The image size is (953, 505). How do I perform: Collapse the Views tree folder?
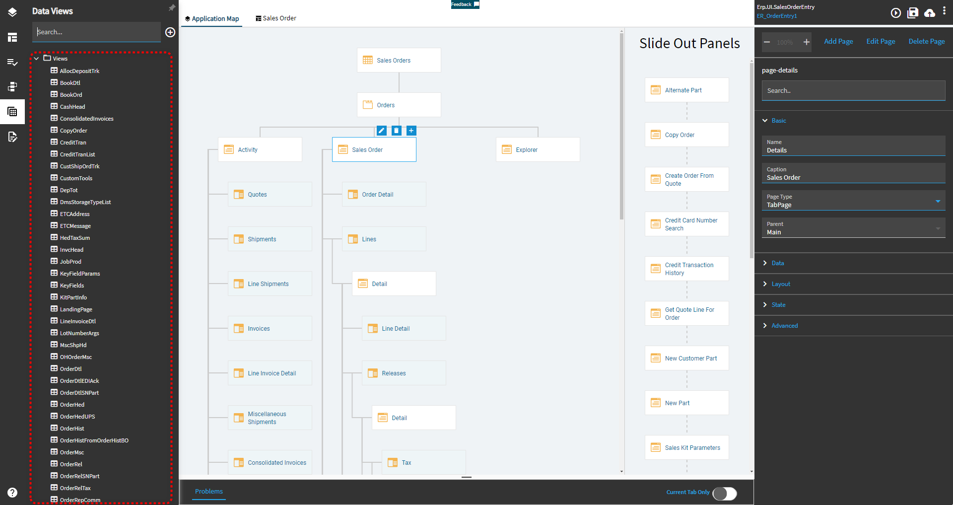coord(36,59)
